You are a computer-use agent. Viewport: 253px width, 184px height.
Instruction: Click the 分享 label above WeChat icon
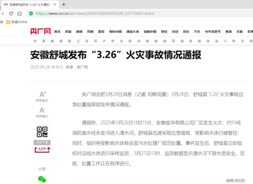[x=42, y=169]
